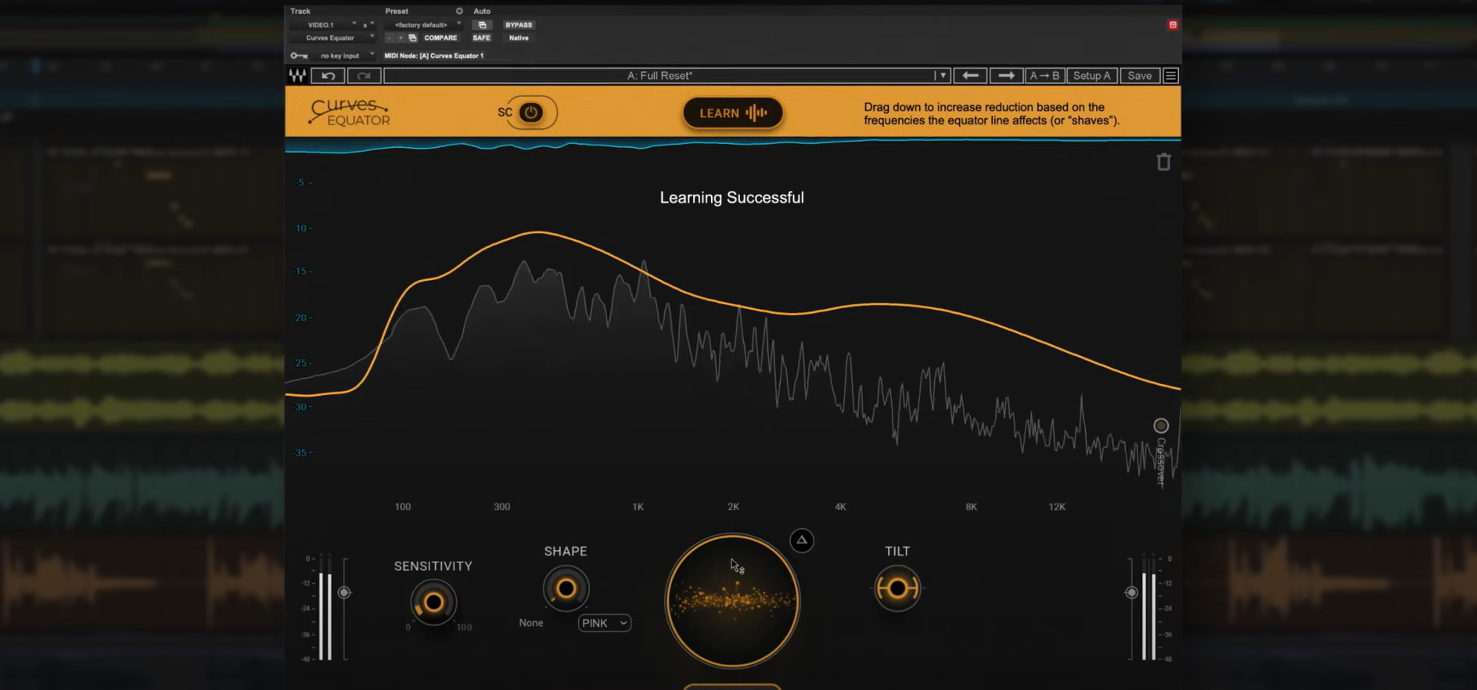Viewport: 1477px width, 690px height.
Task: Click the LEARN button
Action: [732, 113]
